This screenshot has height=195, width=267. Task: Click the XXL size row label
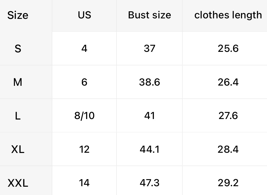(18, 183)
